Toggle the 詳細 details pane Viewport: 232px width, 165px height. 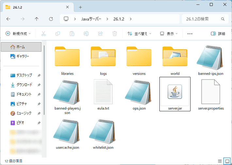[218, 34]
